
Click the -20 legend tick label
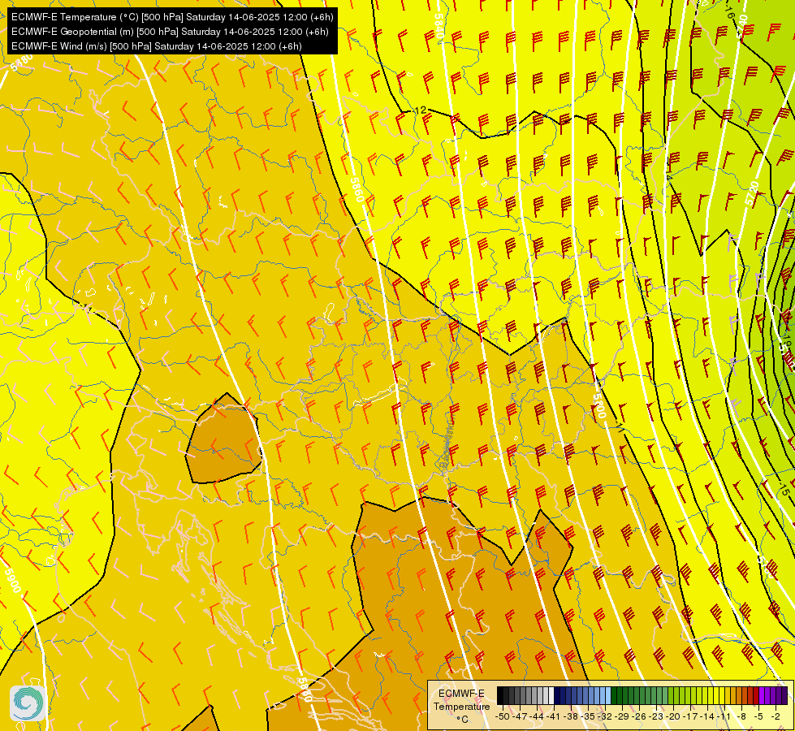[x=674, y=716]
